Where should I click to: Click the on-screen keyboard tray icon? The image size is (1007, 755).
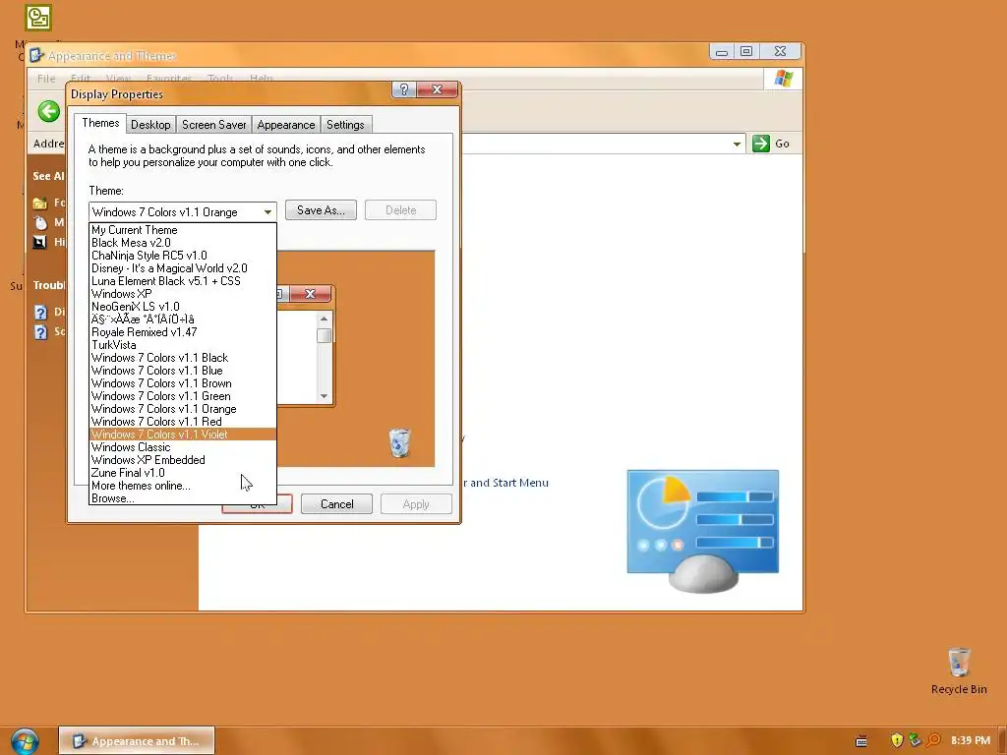click(861, 741)
